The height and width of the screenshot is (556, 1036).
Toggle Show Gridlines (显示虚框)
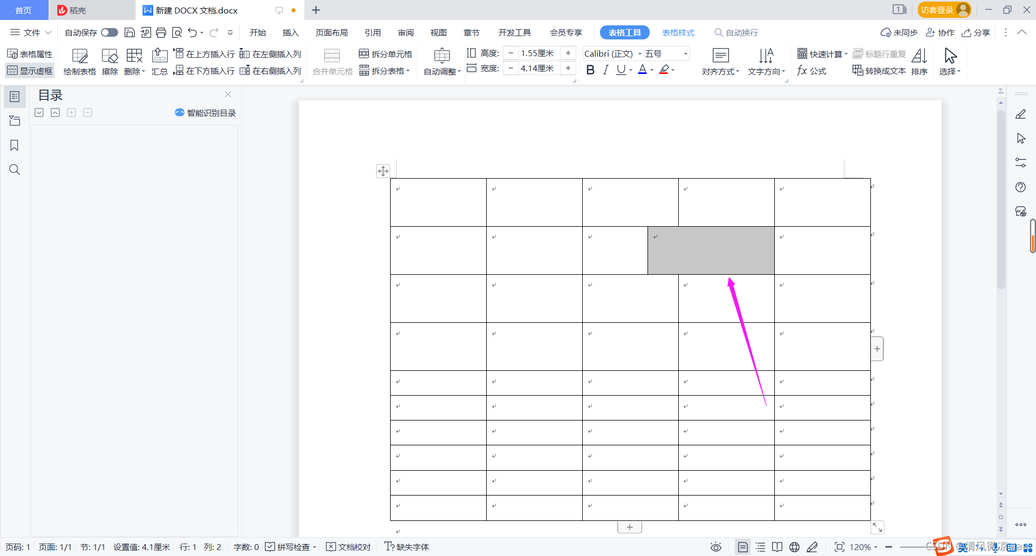pos(30,71)
